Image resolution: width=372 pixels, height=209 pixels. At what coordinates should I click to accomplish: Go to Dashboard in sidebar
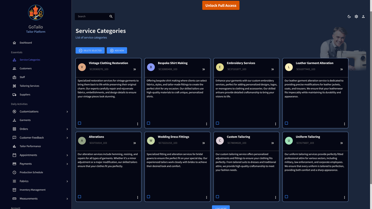pyautogui.click(x=26, y=43)
